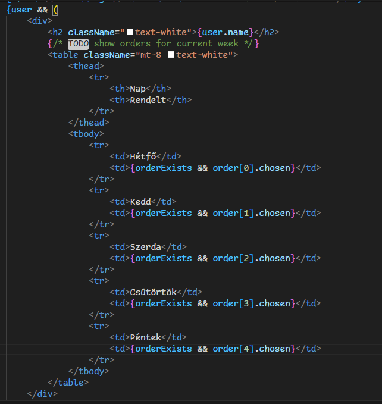Screen dimensions: 382x404
Task: Click order[4].chosen expression on current line
Action: coord(252,349)
